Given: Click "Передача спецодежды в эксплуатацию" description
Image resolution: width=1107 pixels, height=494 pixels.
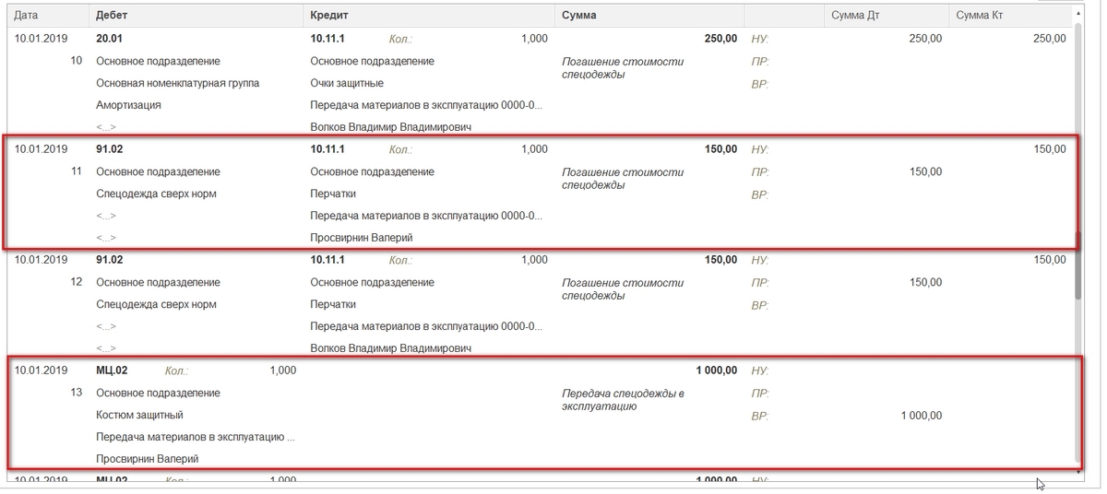Looking at the screenshot, I should click(623, 399).
